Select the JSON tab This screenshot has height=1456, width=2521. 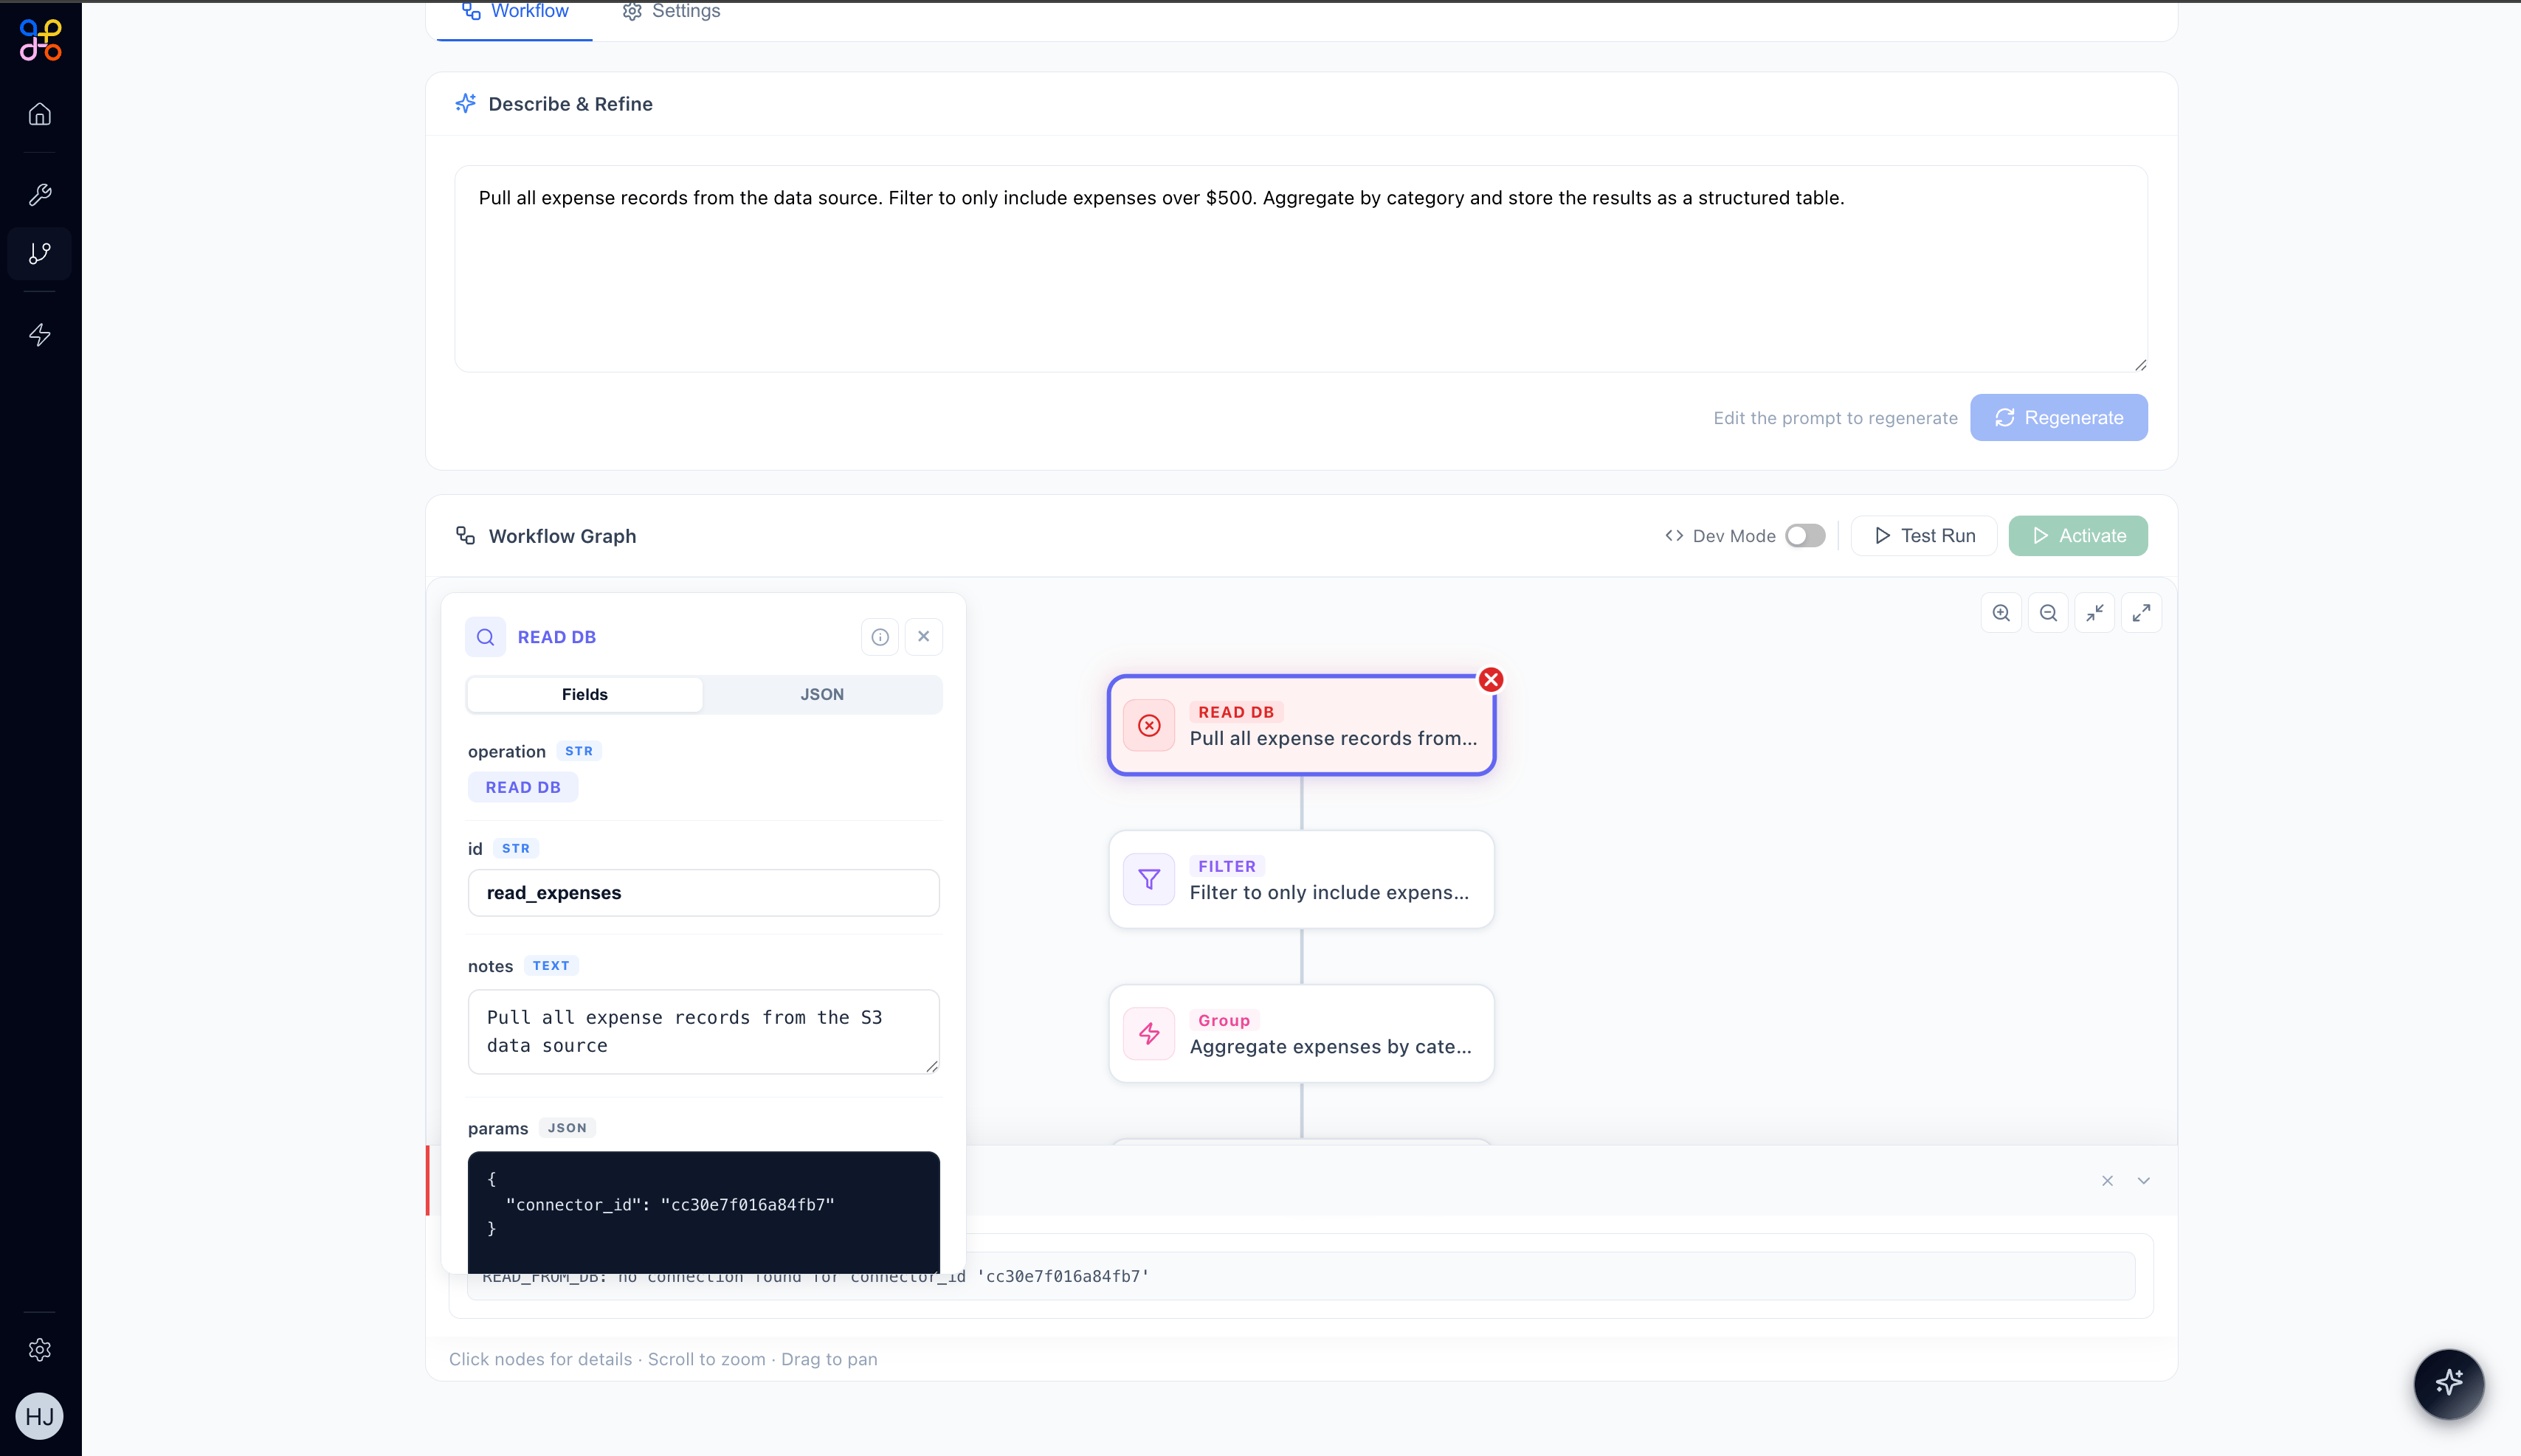(821, 694)
